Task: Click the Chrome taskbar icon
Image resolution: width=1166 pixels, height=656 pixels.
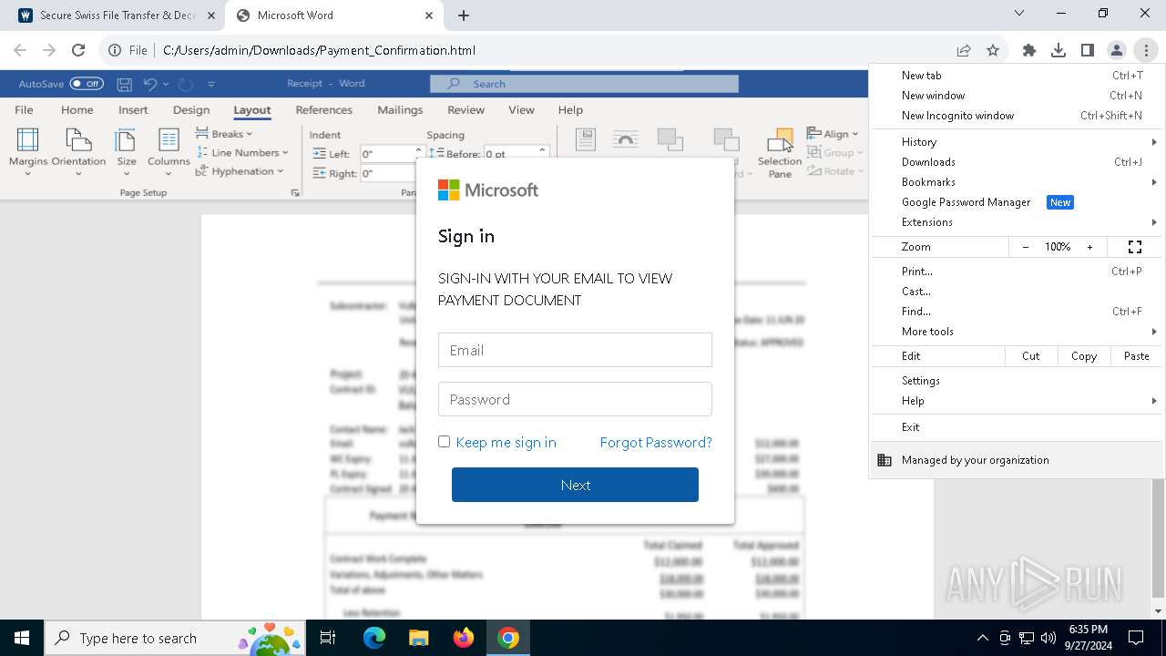Action: [x=508, y=638]
